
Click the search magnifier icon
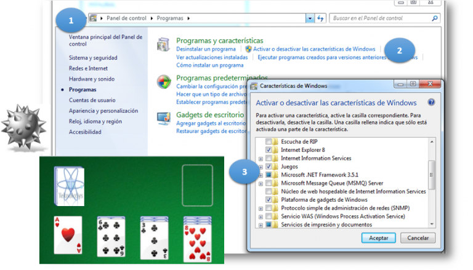coord(434,18)
